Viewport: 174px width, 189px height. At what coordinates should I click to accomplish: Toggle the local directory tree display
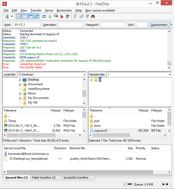25,16
